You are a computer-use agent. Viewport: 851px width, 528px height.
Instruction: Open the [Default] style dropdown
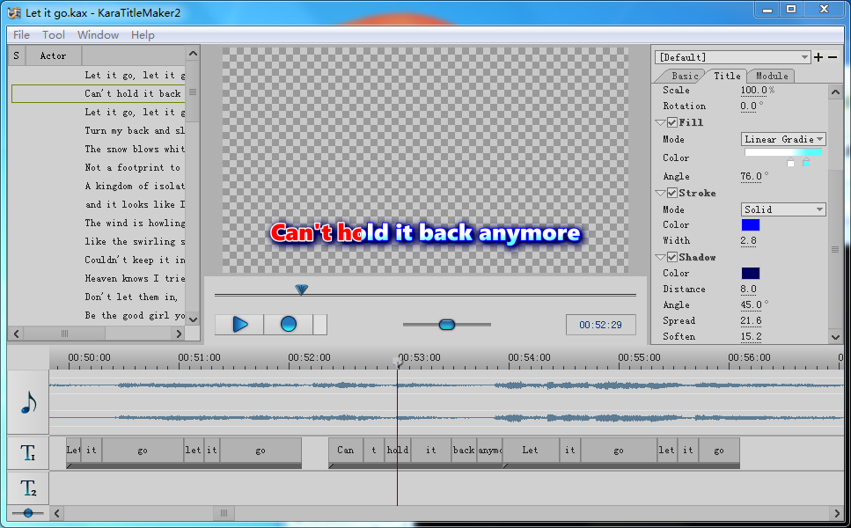(x=733, y=57)
